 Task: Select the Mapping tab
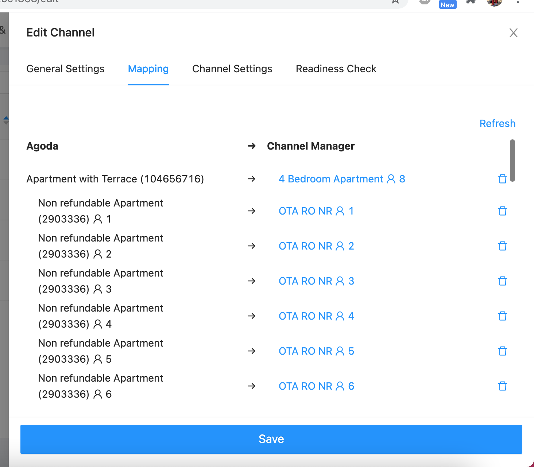148,69
